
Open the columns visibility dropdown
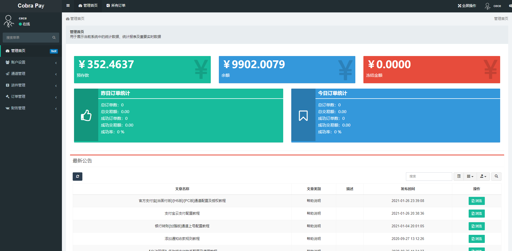coord(470,176)
